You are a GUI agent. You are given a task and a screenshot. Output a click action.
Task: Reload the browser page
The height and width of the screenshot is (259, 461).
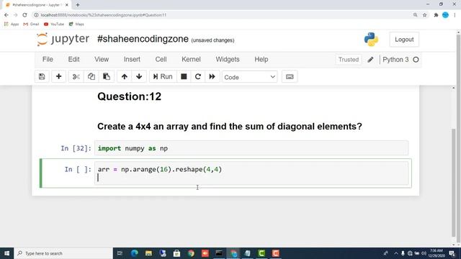(24, 15)
